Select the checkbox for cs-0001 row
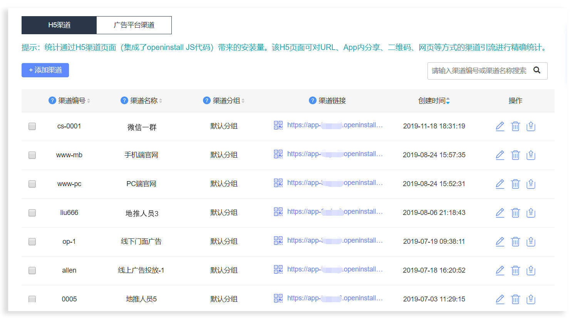The width and height of the screenshot is (575, 318). pos(32,126)
